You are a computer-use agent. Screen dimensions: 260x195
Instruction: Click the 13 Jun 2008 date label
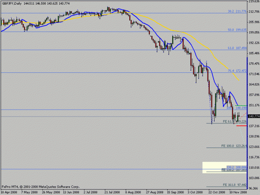click(x=71, y=193)
